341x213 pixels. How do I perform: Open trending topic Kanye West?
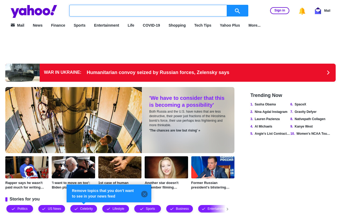click(304, 126)
